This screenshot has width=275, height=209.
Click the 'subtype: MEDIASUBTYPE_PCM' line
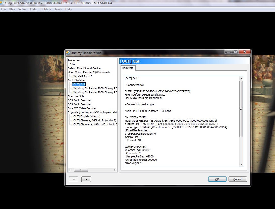click(171, 124)
